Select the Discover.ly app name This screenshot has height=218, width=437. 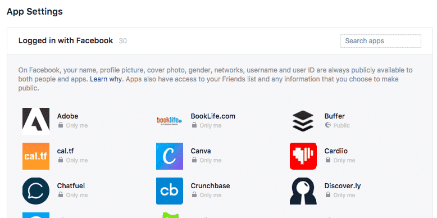pos(343,185)
